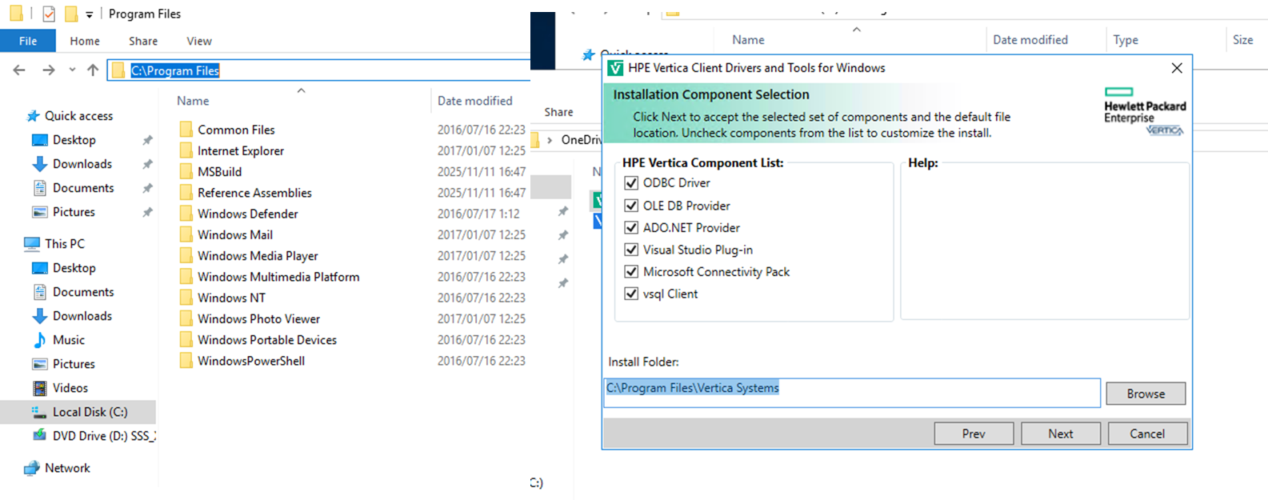1268x500 pixels.
Task: Open the Quick Access Toolbar customize dropdown
Action: coord(89,14)
